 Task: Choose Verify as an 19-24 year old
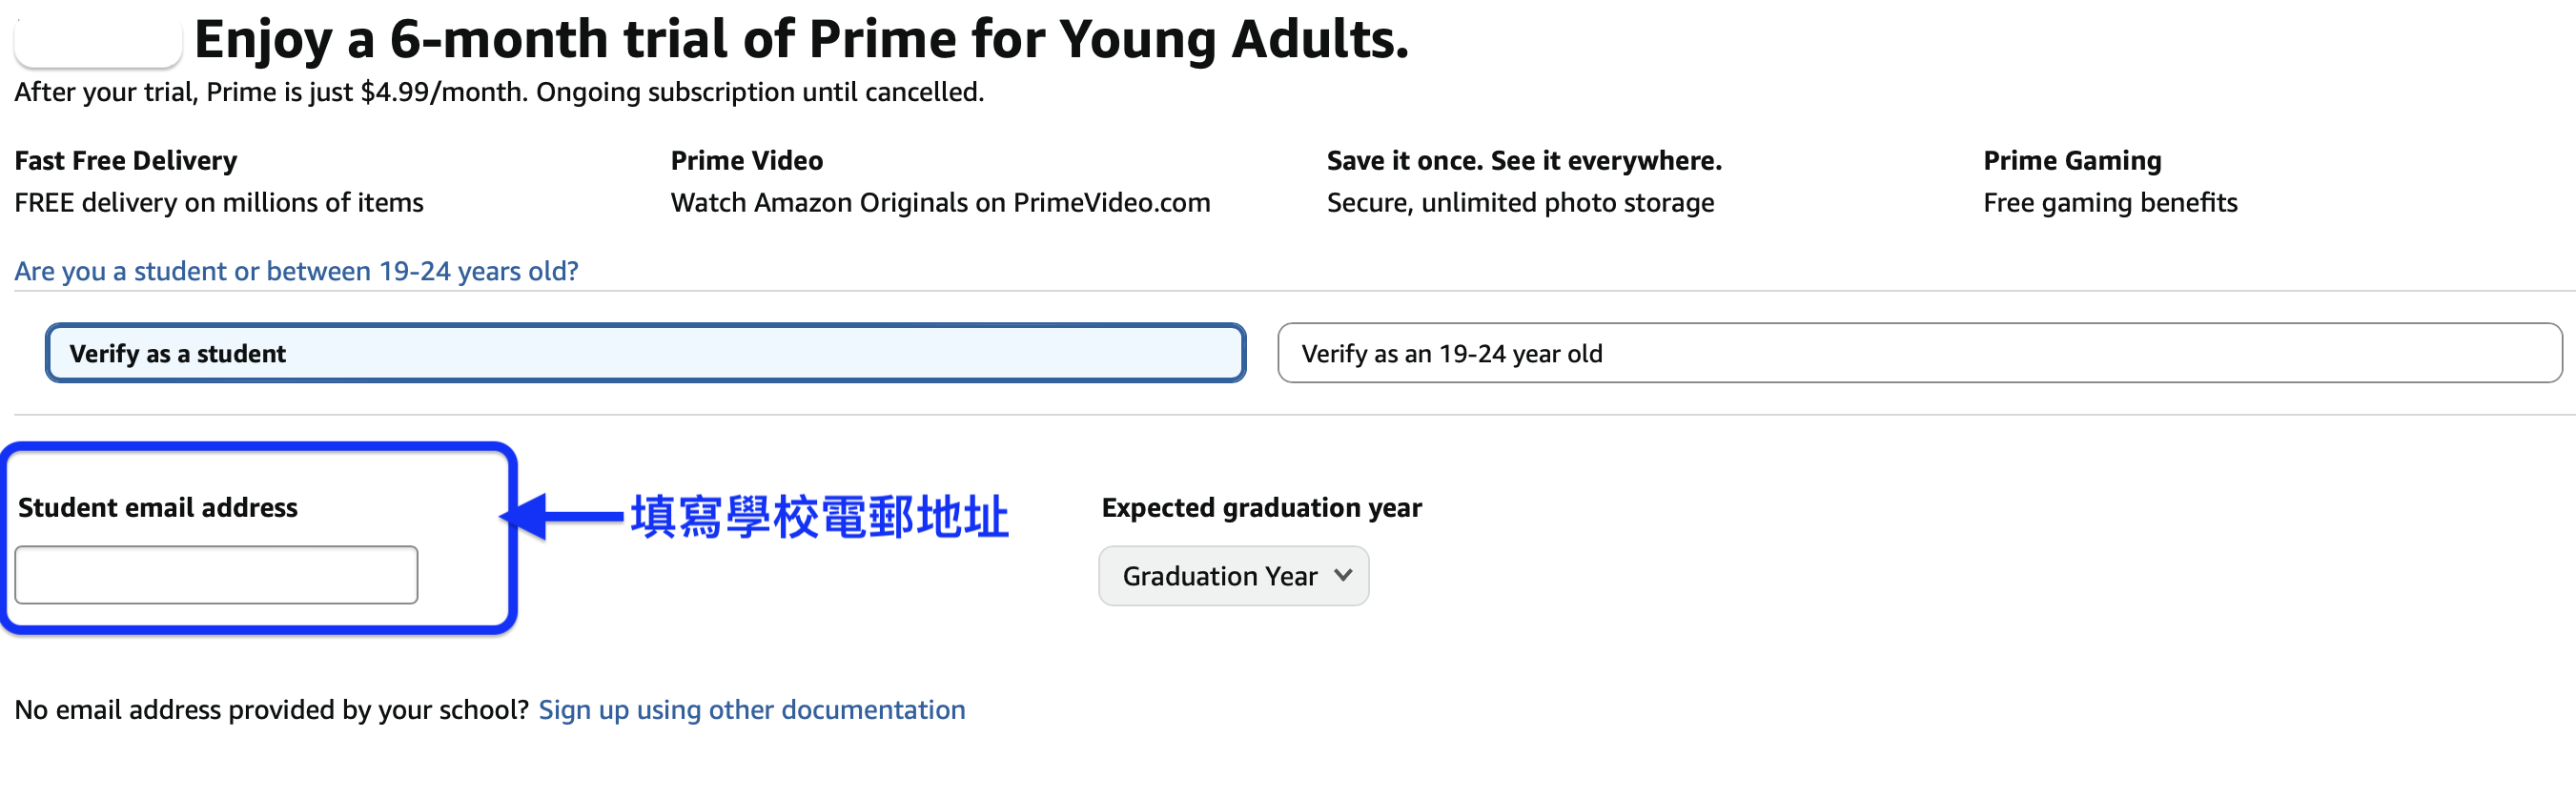[1918, 353]
